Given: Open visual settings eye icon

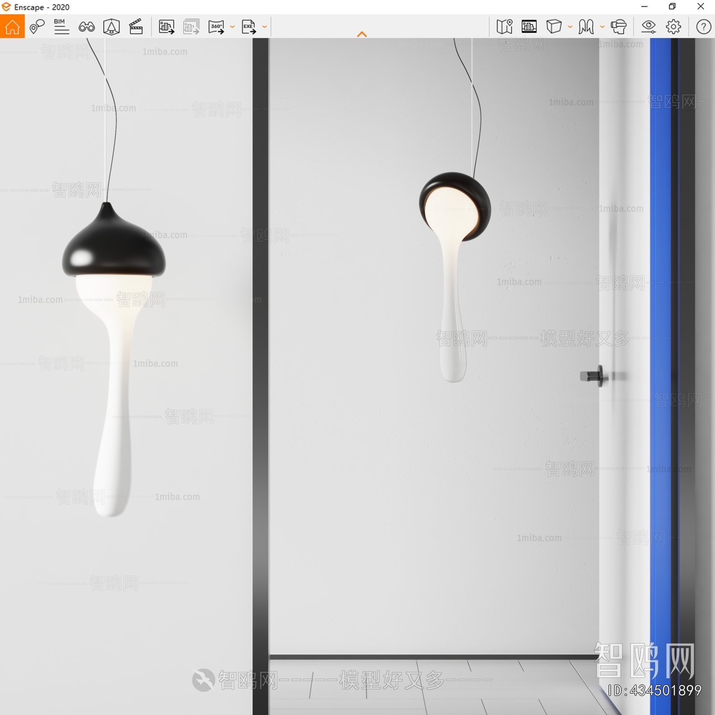Looking at the screenshot, I should [648, 27].
